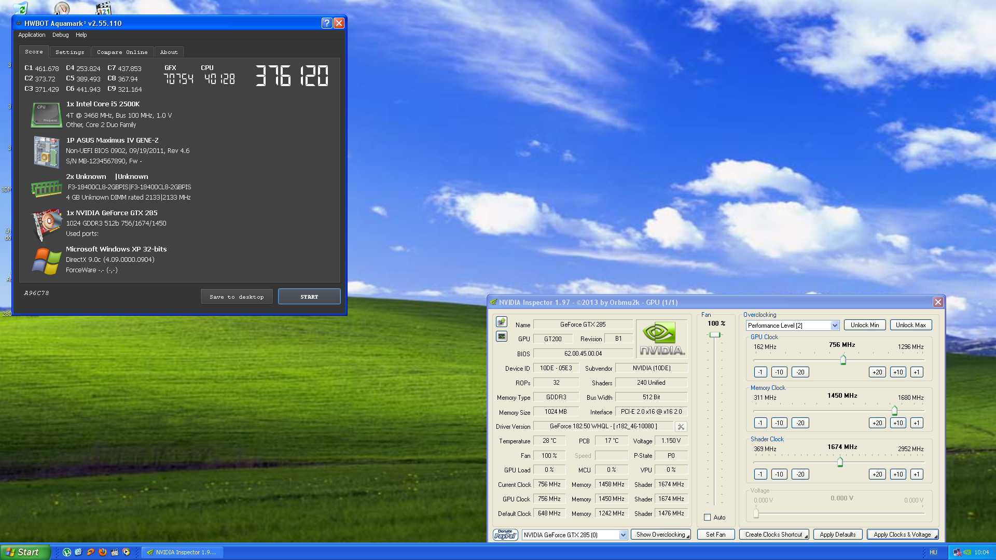996x560 pixels.
Task: Increase GPU Clock by +20
Action: (x=877, y=372)
